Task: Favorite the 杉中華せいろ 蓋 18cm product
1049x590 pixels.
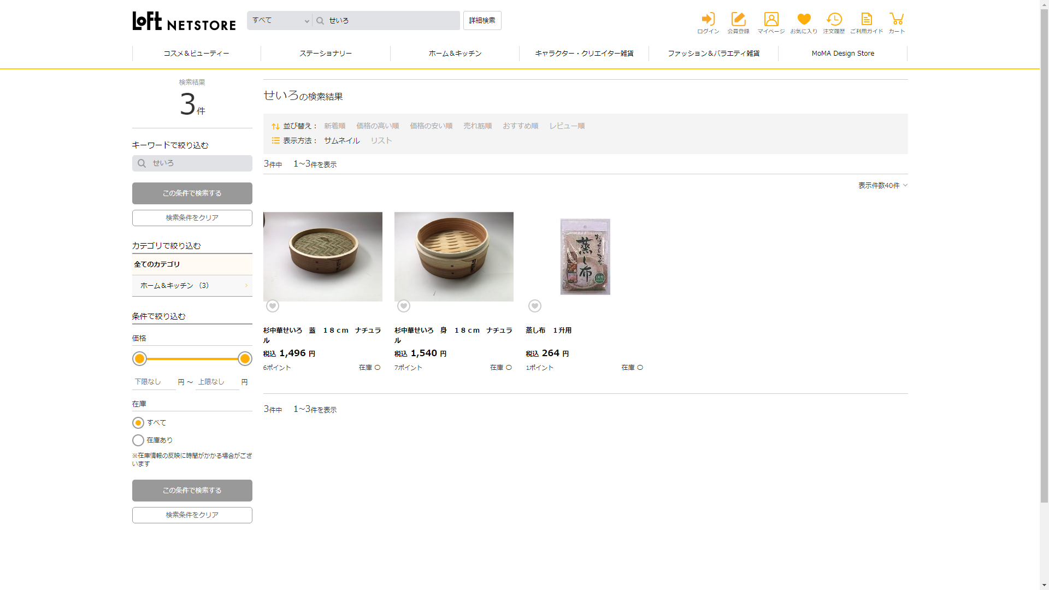Action: [x=273, y=306]
